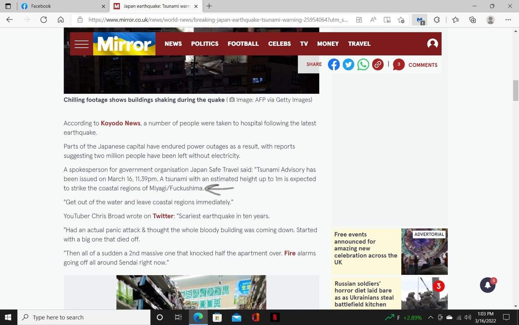The height and width of the screenshot is (325, 519).
Task: Share article via WhatsApp
Action: click(363, 64)
